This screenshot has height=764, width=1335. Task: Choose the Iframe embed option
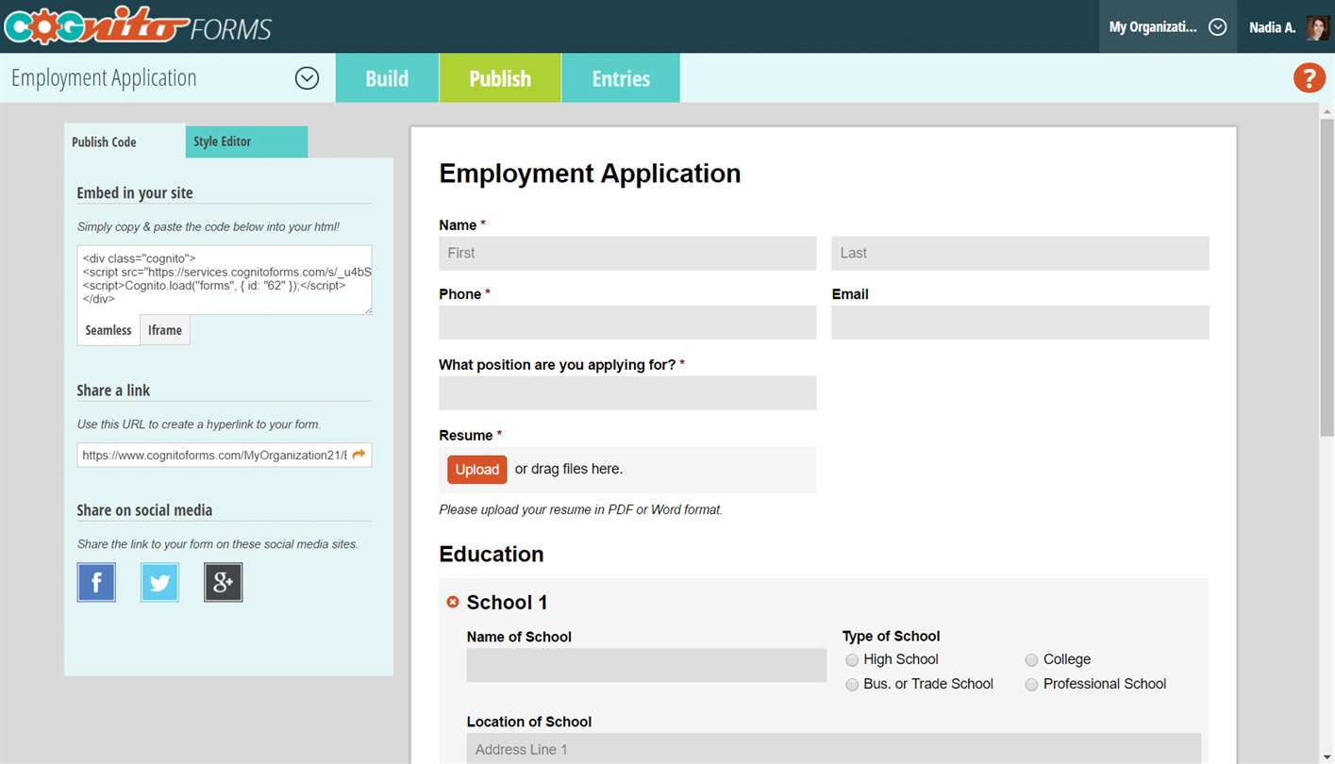[165, 330]
